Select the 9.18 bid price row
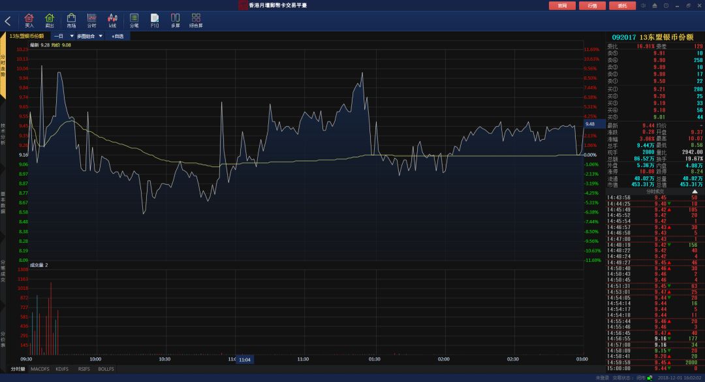This screenshot has width=705, height=382. [655, 110]
